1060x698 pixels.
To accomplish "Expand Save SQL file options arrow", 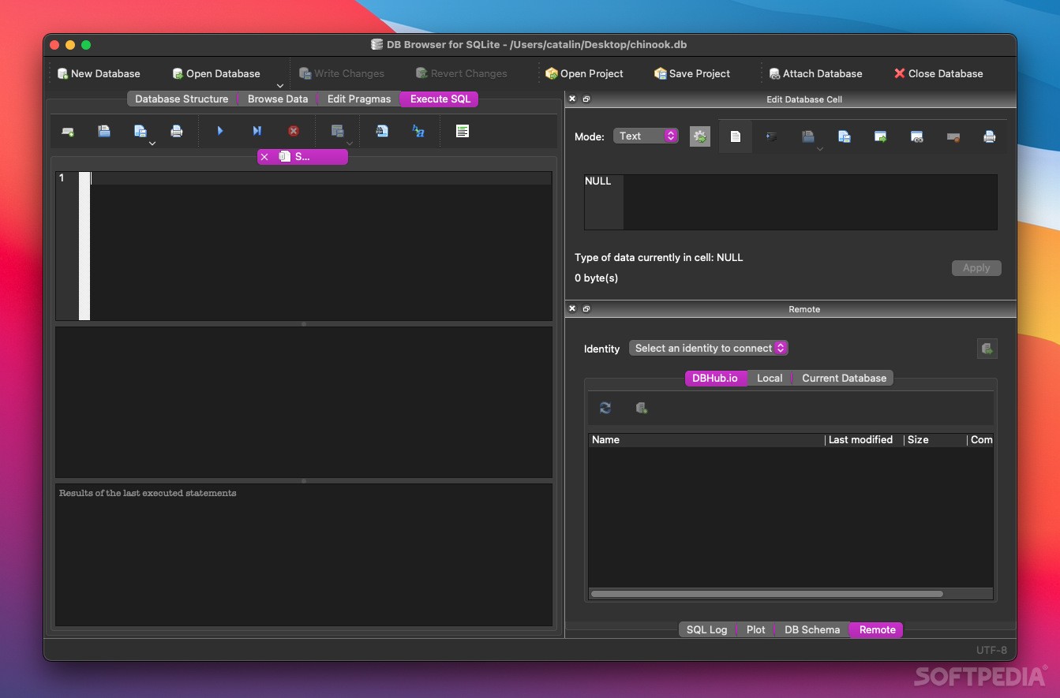I will (152, 143).
